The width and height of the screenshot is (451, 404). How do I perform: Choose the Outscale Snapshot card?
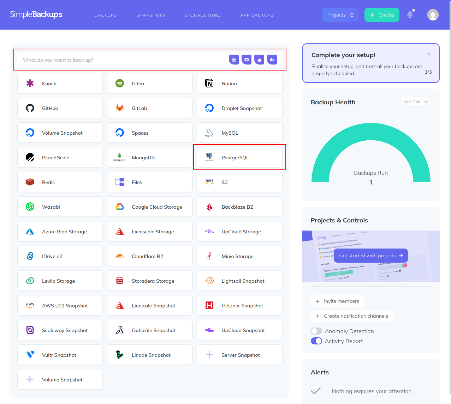tap(150, 330)
